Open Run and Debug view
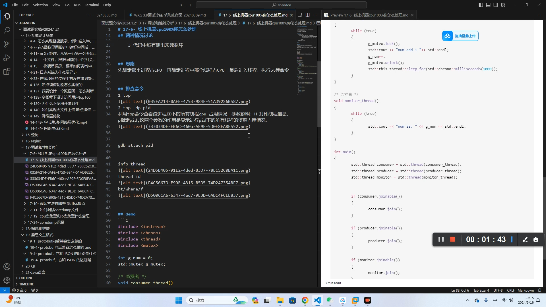546x307 pixels. (7, 58)
